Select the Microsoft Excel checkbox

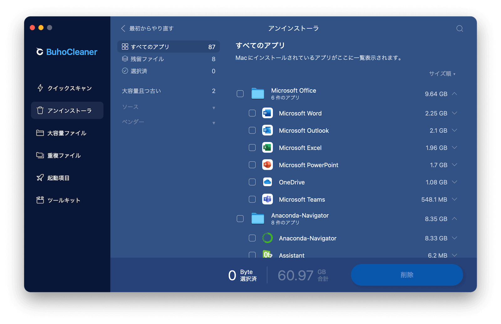[x=252, y=147]
